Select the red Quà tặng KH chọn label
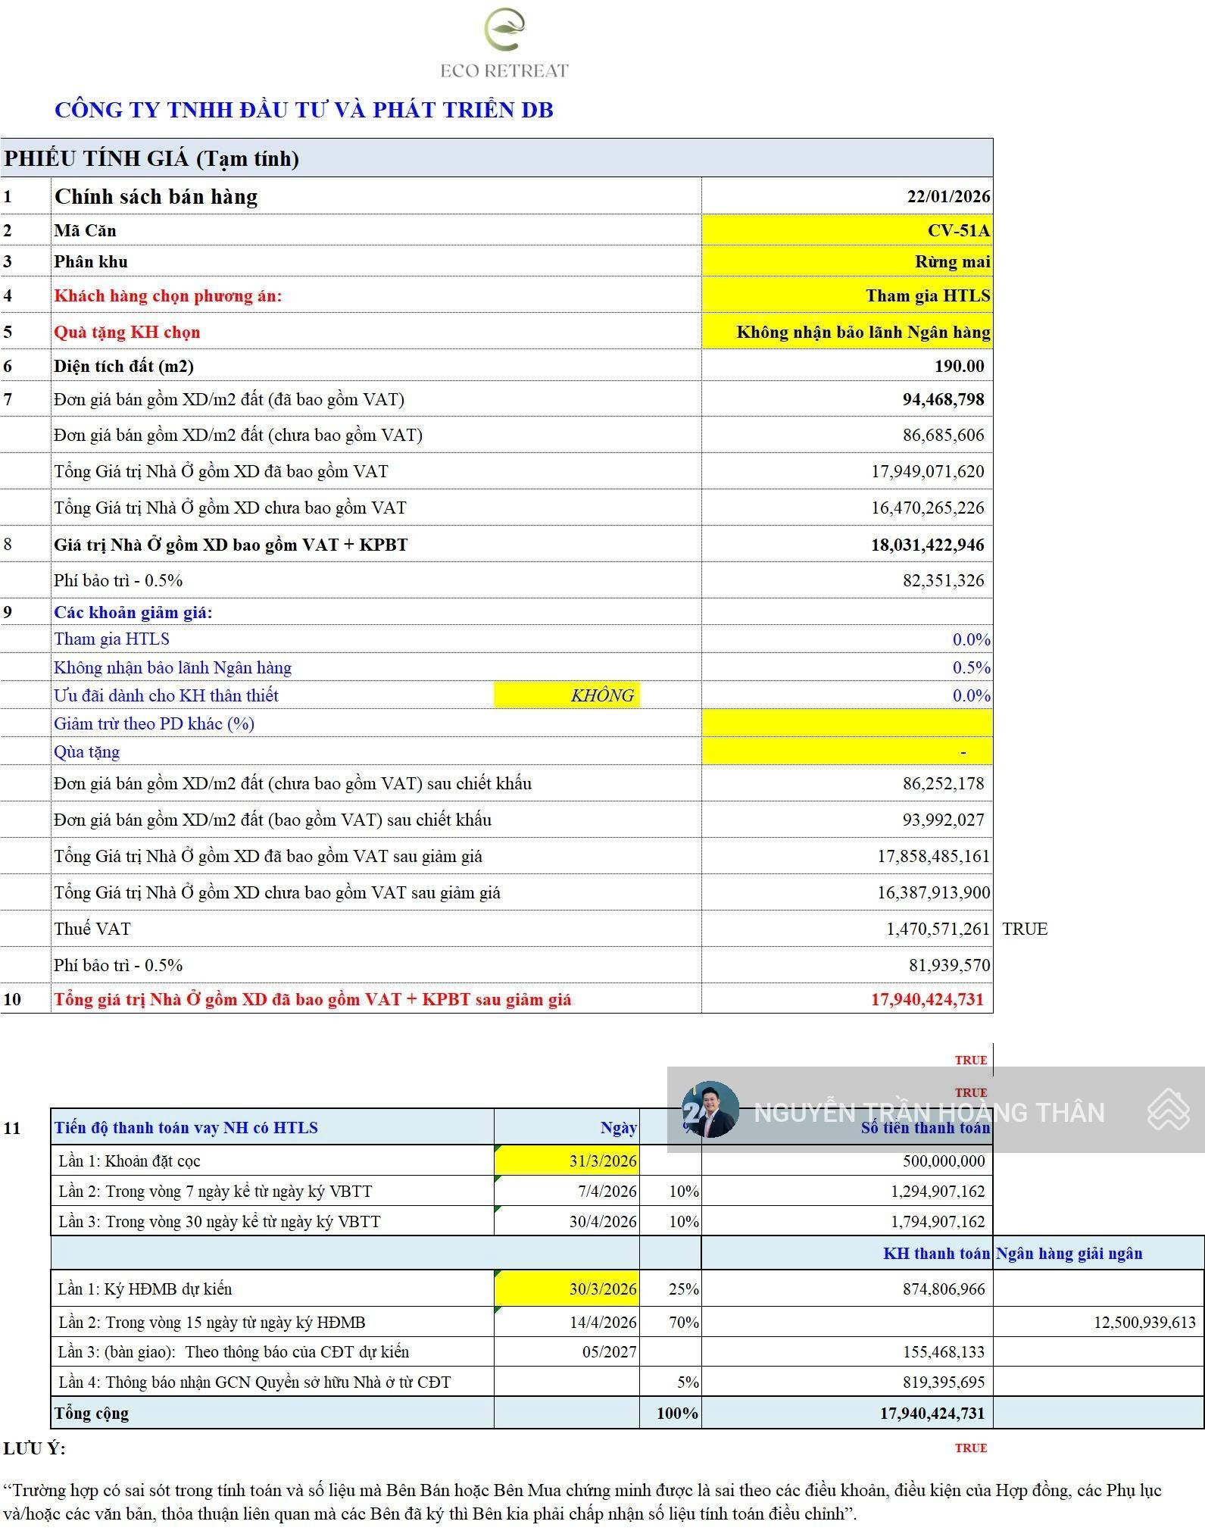 [x=127, y=332]
